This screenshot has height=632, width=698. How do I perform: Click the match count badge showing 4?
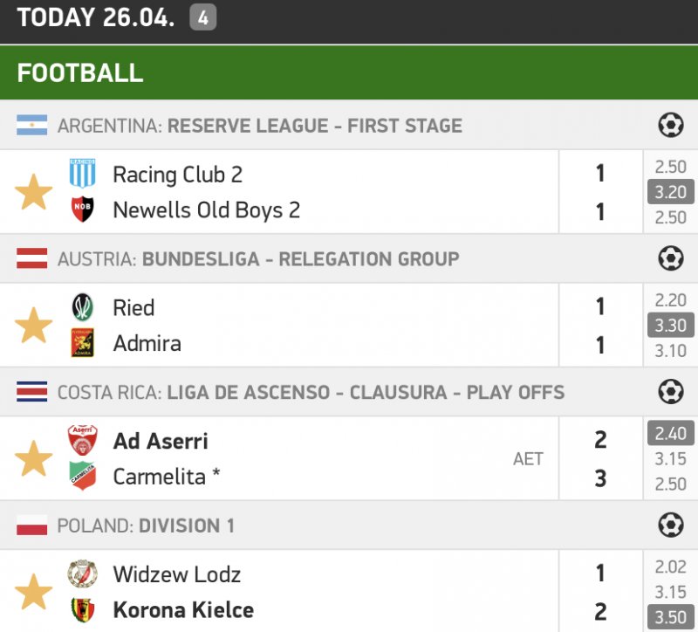(x=202, y=17)
